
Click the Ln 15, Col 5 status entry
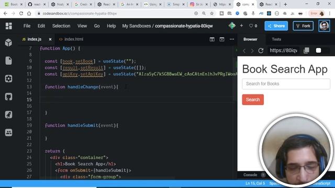click(x=255, y=183)
